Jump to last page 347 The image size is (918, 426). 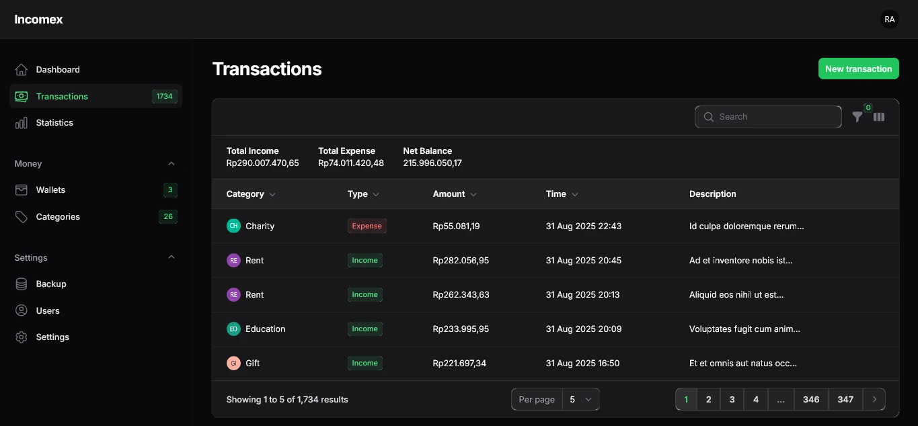click(x=845, y=399)
